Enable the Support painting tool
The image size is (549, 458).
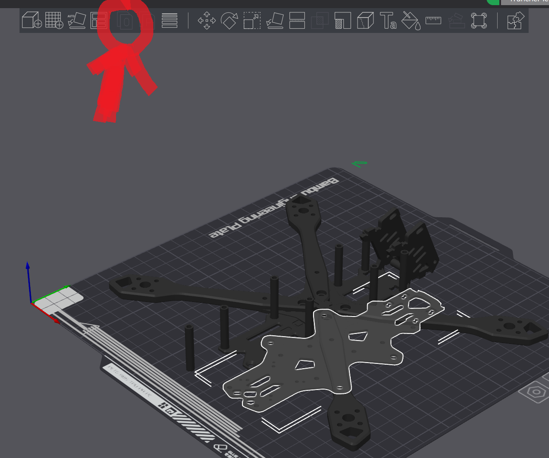[x=343, y=20]
